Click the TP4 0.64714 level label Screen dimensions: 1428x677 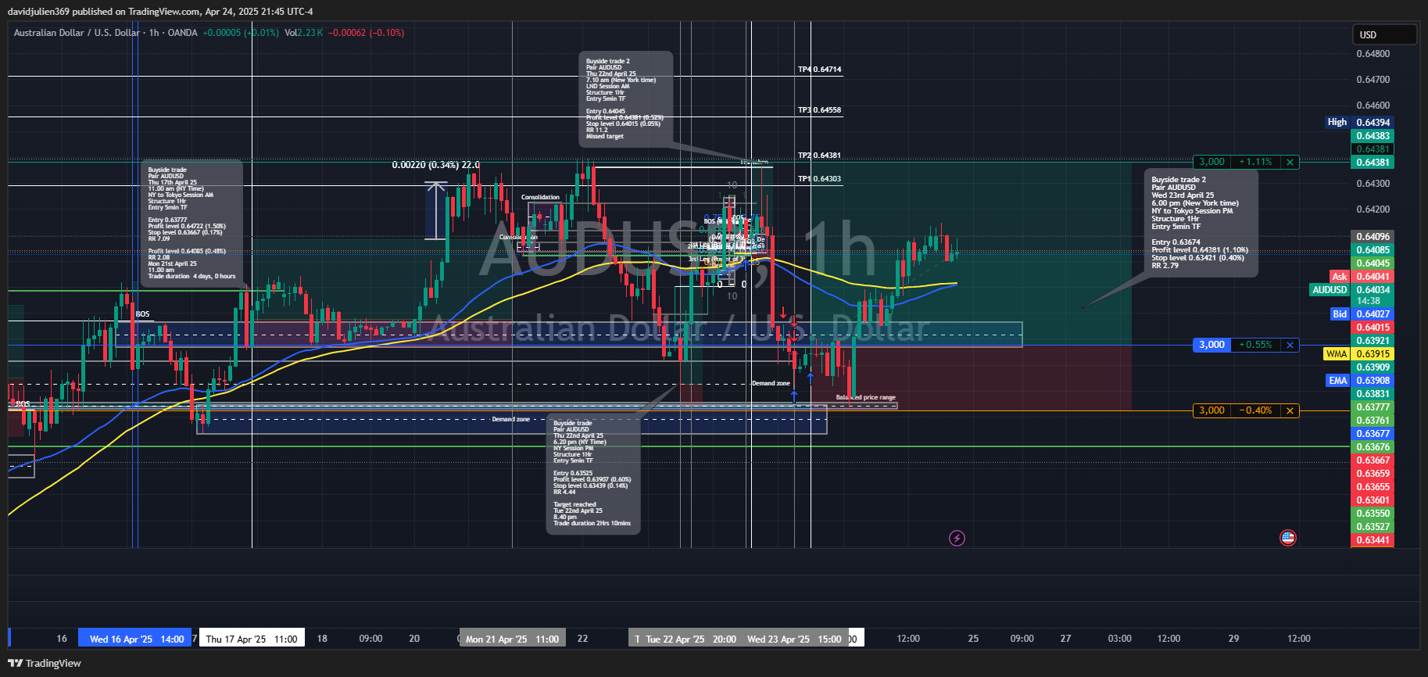[819, 70]
